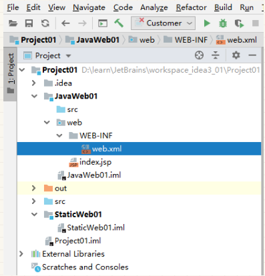The image size is (265, 276).
Task: Select the StaticWeb01.iml file
Action: [139, 227]
